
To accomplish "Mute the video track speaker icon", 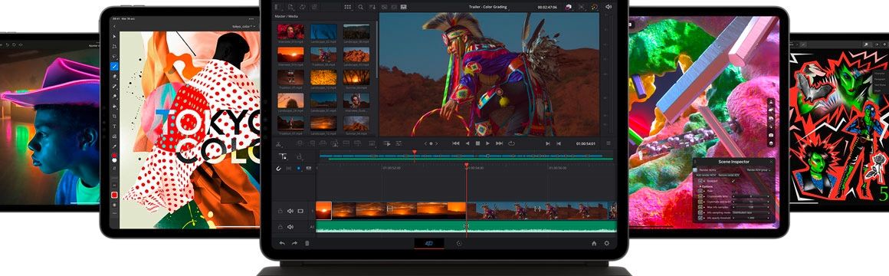I will (290, 211).
